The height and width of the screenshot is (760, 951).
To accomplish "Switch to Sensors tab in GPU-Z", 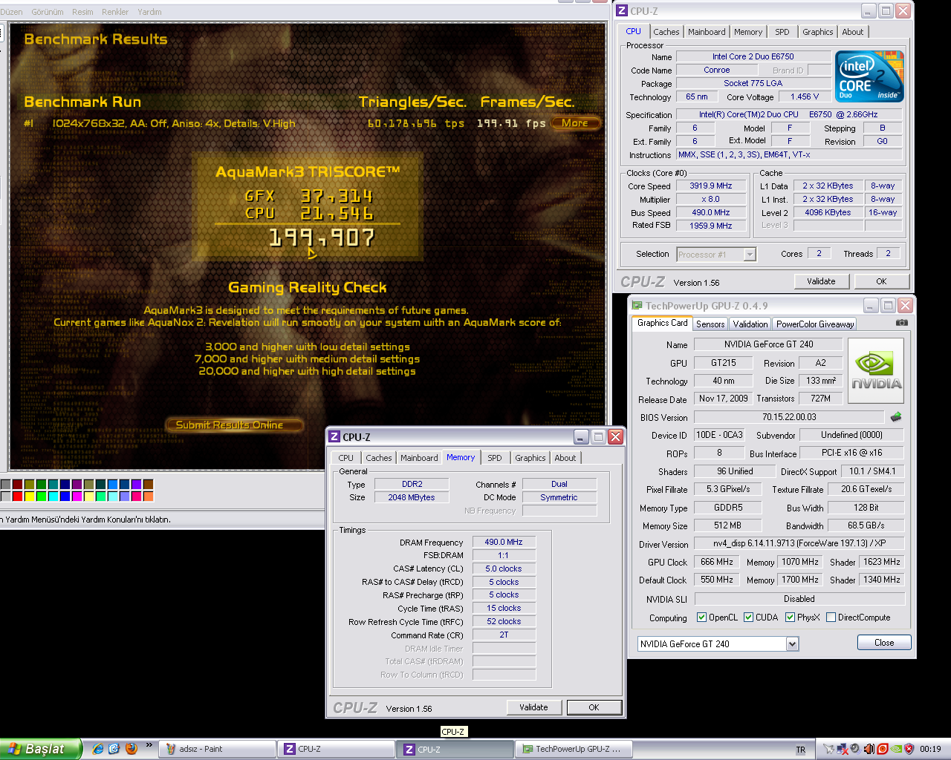I will click(710, 324).
